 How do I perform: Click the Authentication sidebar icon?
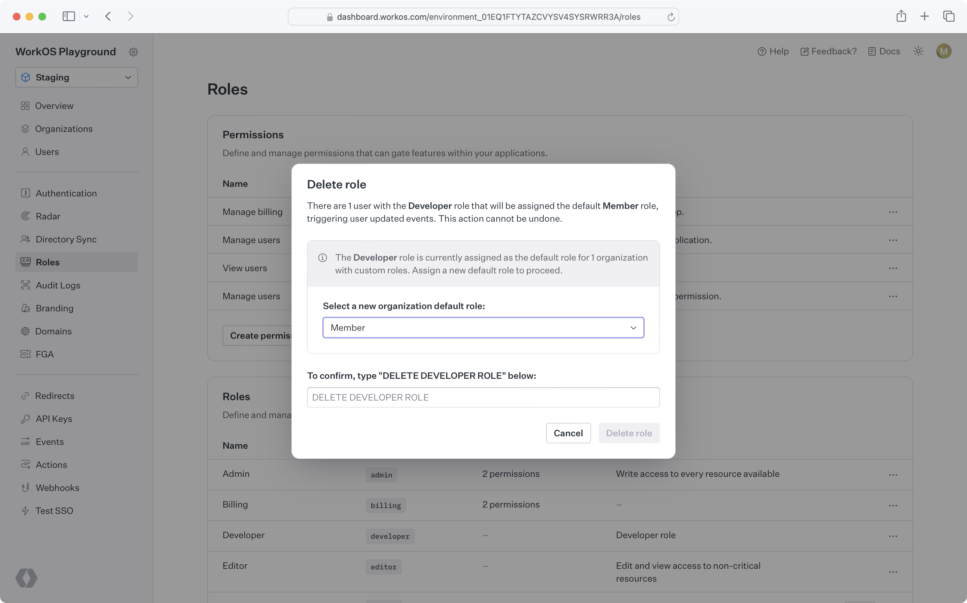(x=26, y=193)
